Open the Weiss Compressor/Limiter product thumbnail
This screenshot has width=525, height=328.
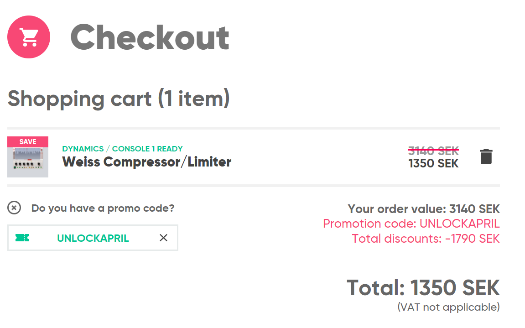pyautogui.click(x=28, y=162)
